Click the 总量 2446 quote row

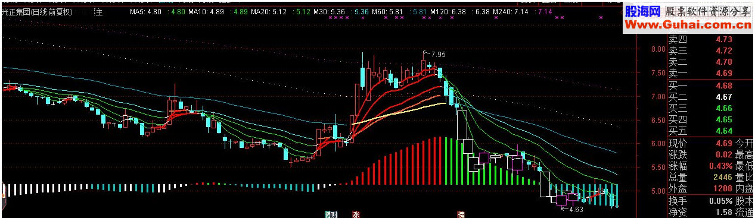(700, 177)
